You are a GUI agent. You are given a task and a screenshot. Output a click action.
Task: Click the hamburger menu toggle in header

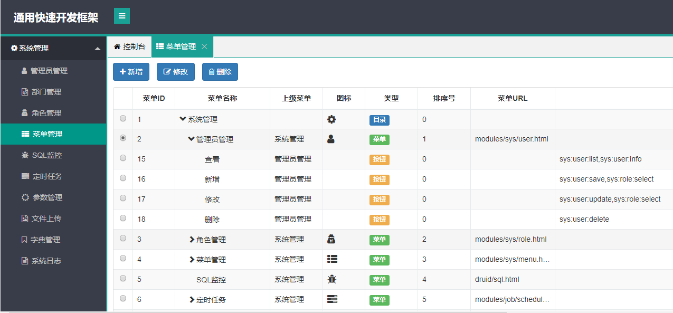tap(122, 16)
